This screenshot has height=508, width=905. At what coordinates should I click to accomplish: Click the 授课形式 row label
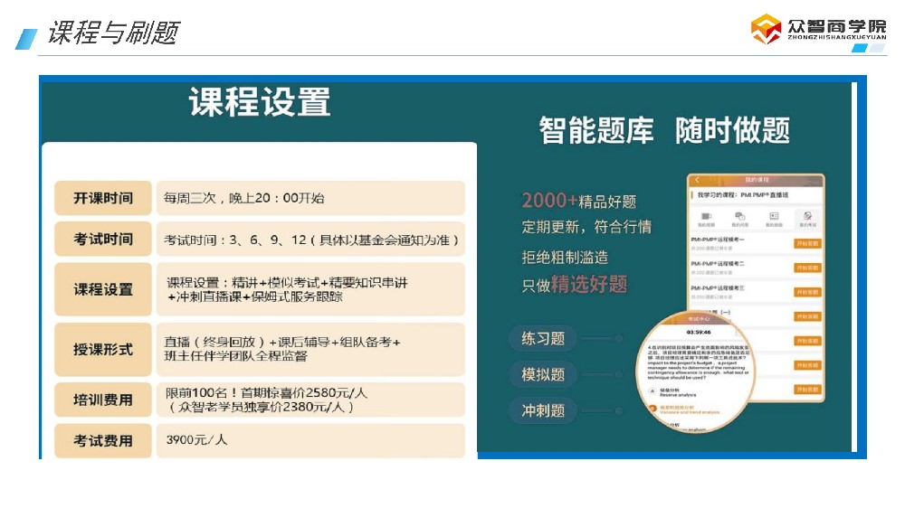tap(102, 349)
